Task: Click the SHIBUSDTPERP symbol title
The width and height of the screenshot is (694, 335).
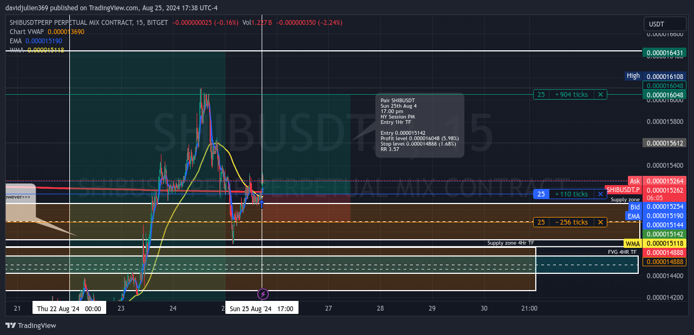Action: tap(89, 23)
